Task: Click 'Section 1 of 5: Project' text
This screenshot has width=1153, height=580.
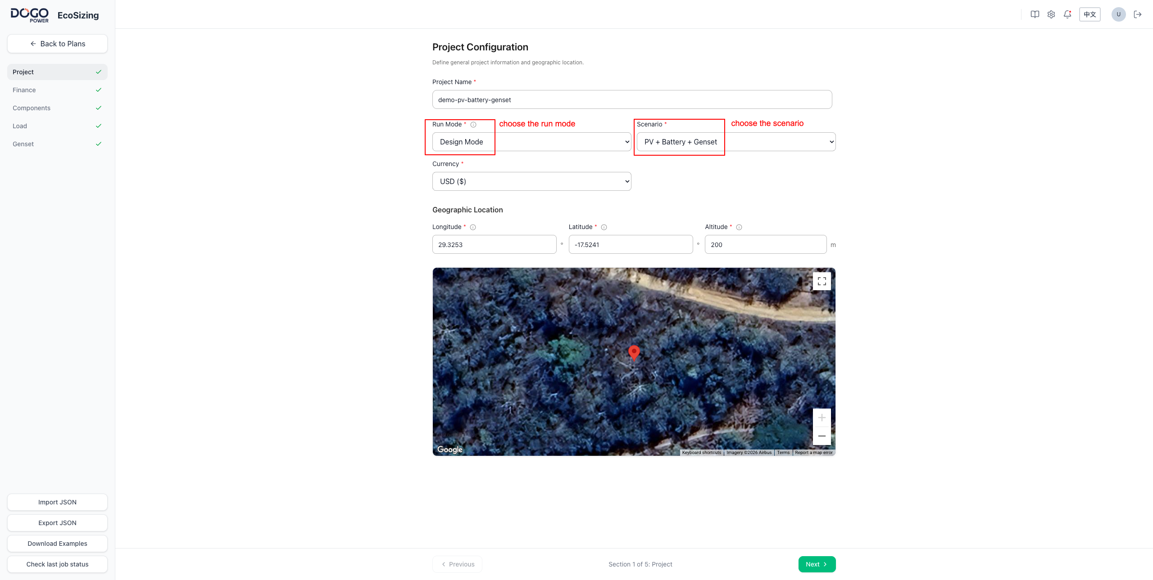Action: [640, 564]
